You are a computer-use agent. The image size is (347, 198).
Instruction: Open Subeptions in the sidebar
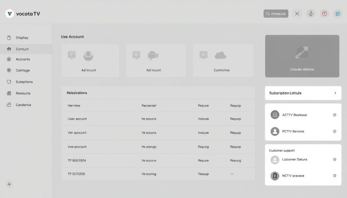[26, 82]
